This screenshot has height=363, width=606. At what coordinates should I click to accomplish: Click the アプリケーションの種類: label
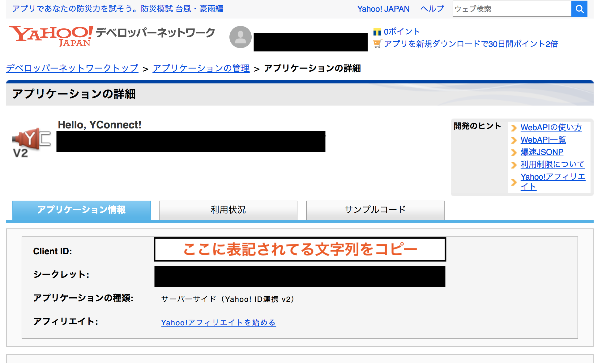(x=83, y=298)
